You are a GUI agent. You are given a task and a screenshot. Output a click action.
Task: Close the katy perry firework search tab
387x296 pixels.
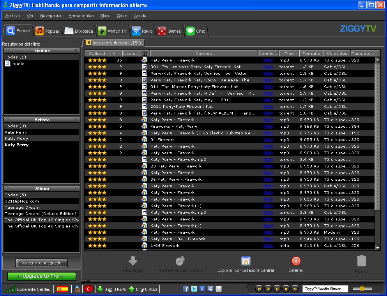tap(88, 43)
